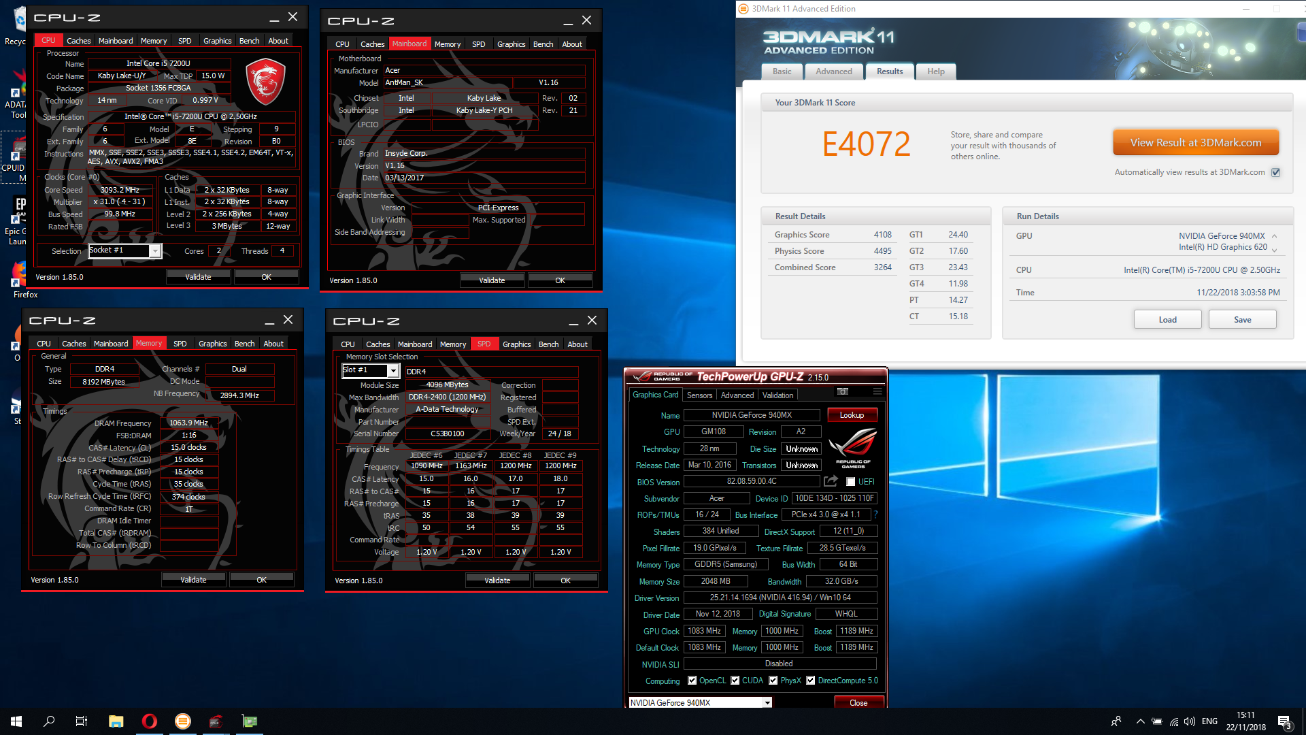The height and width of the screenshot is (735, 1306).
Task: Expand the GPU list down arrow in Run Details
Action: 1274,250
